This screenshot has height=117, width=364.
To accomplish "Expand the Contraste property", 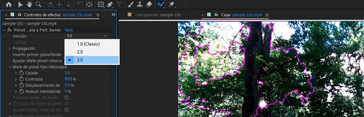I will tap(16, 79).
